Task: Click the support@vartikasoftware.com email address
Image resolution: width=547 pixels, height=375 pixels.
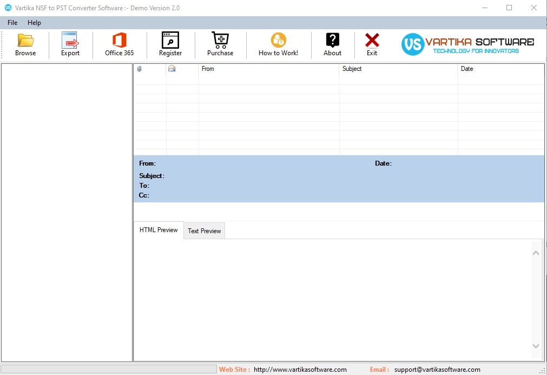Action: click(x=437, y=370)
